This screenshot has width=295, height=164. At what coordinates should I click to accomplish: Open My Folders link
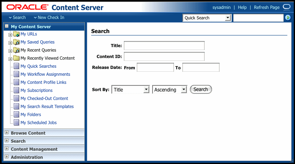31,115
